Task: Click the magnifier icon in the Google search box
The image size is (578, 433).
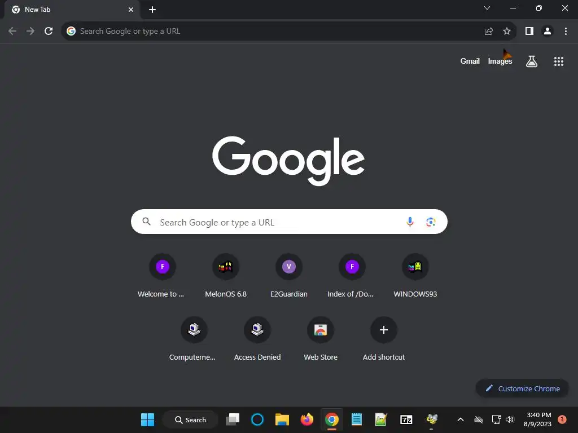Action: 147,222
